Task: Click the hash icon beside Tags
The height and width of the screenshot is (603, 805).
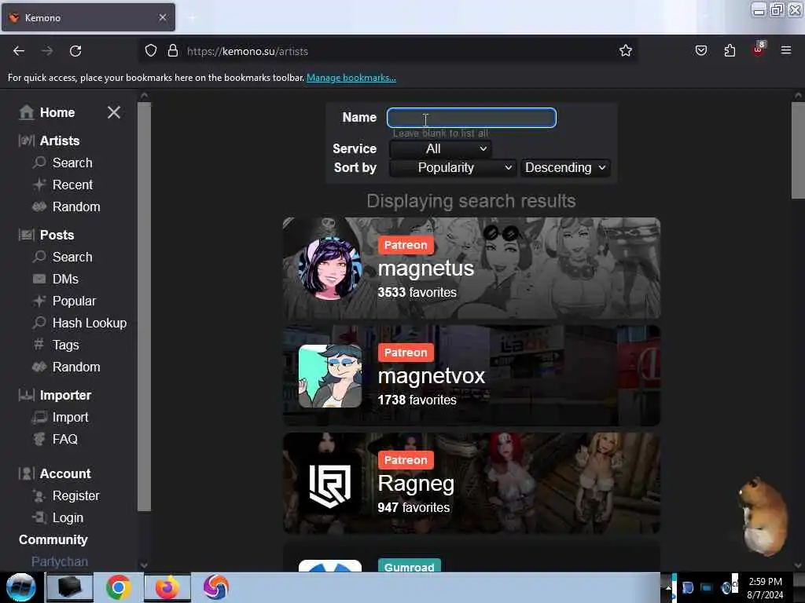Action: [x=39, y=345]
